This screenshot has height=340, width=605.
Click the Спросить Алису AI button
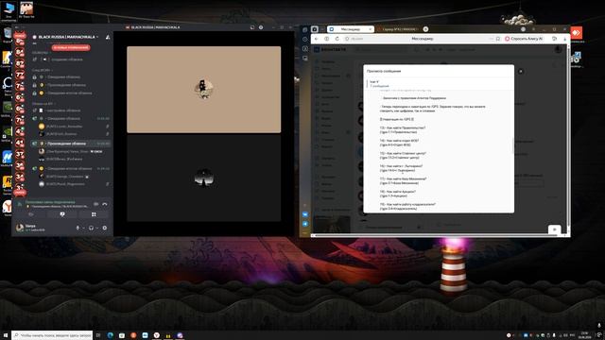pos(524,39)
